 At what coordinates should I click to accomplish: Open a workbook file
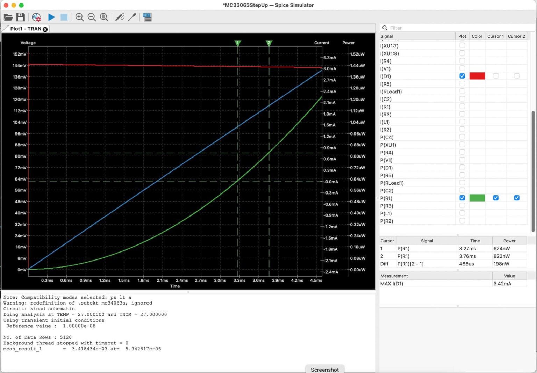point(8,17)
